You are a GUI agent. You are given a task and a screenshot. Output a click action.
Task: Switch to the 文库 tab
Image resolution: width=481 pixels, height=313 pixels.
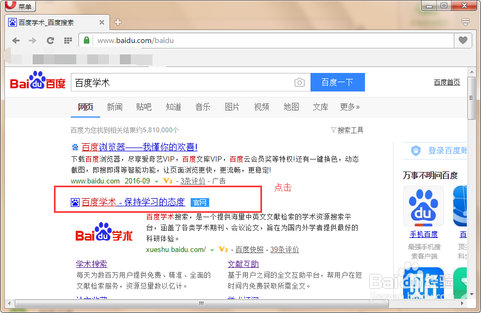(x=320, y=107)
